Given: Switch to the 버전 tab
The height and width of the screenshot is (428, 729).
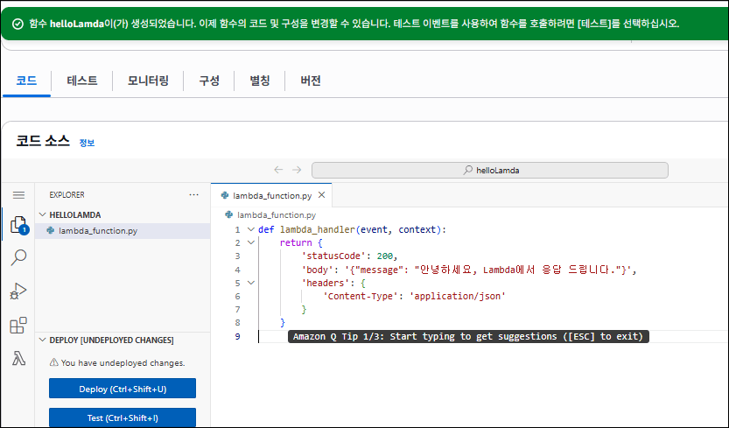Looking at the screenshot, I should tap(311, 81).
